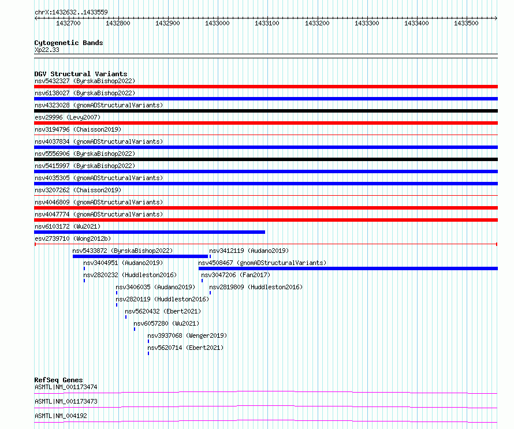This screenshot has height=429, width=514.
Task: Select nsv3412119 (Audano2019) label
Action: [249, 251]
